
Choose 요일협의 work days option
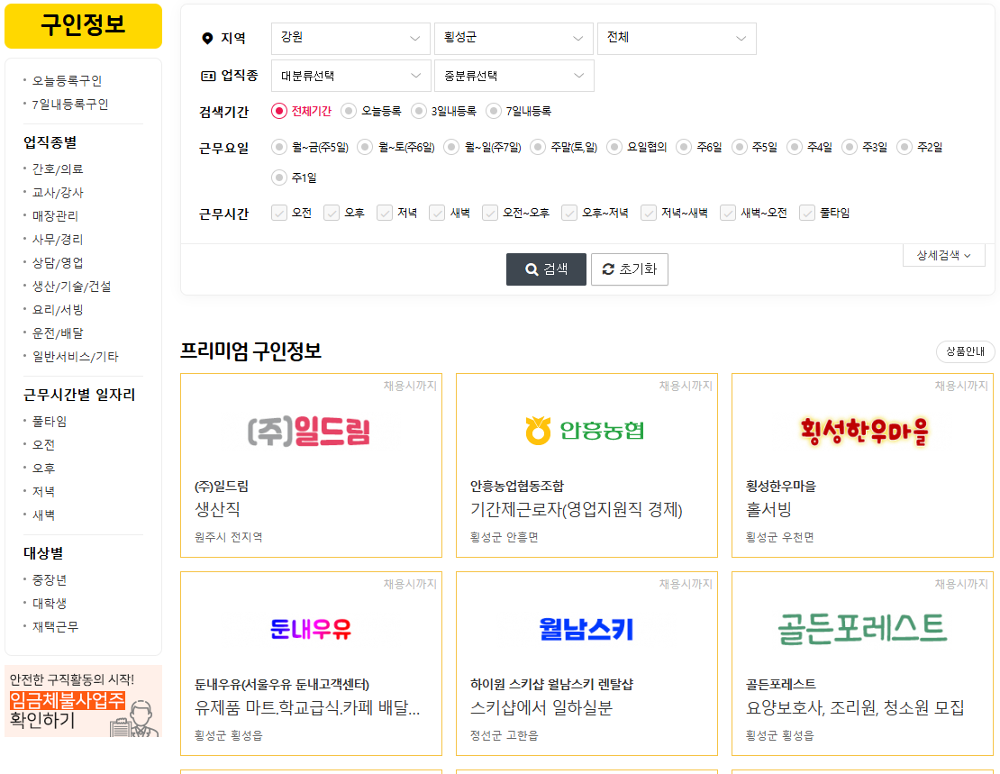[x=614, y=148]
